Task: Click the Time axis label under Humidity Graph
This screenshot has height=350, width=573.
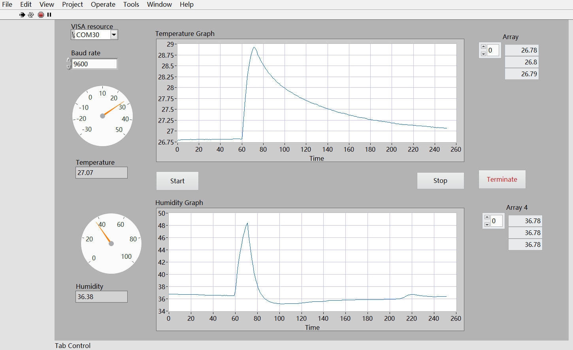Action: point(312,327)
